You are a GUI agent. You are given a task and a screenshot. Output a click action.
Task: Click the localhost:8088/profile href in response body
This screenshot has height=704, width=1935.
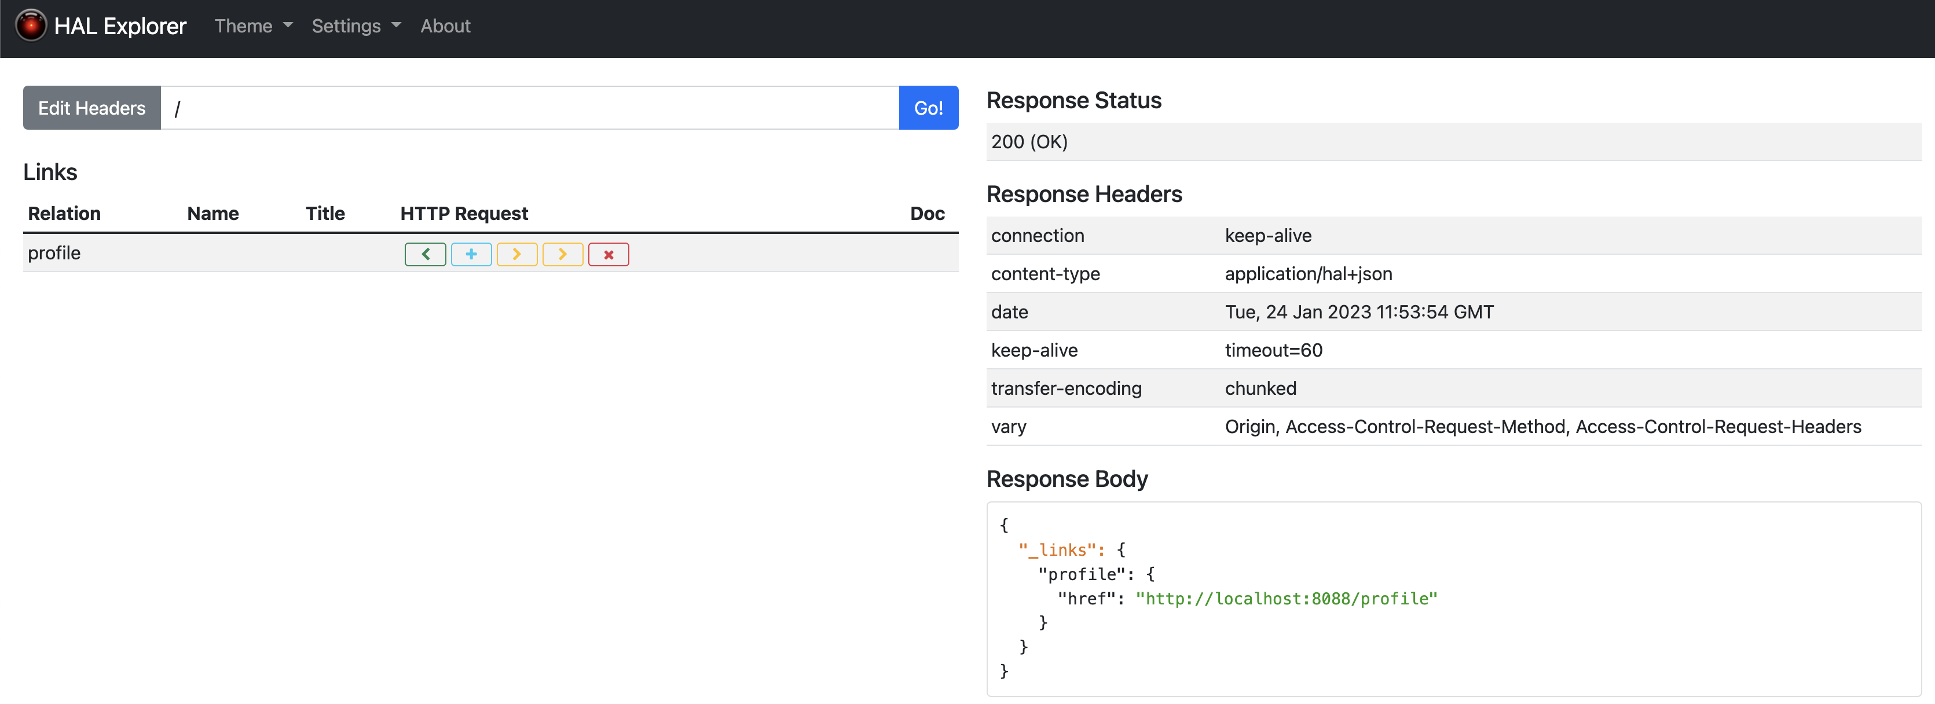(1286, 599)
